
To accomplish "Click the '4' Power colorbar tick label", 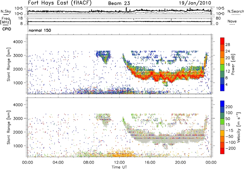I will point(227,84).
